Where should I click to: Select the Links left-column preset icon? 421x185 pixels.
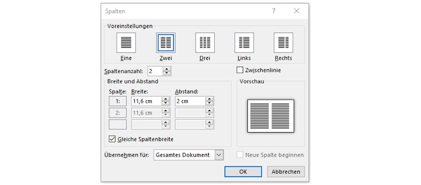point(244,42)
